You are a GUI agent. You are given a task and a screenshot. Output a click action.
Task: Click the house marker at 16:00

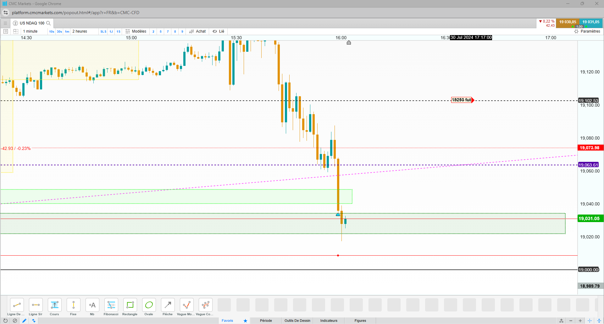(349, 42)
